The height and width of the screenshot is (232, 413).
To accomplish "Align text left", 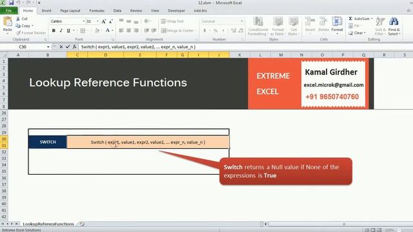I will [x=121, y=30].
